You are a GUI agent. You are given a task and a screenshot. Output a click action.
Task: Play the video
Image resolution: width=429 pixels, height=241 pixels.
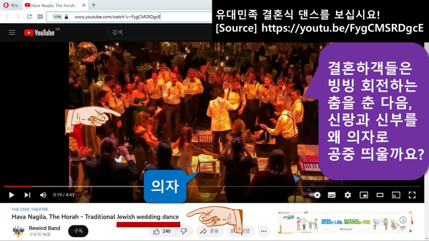11,195
